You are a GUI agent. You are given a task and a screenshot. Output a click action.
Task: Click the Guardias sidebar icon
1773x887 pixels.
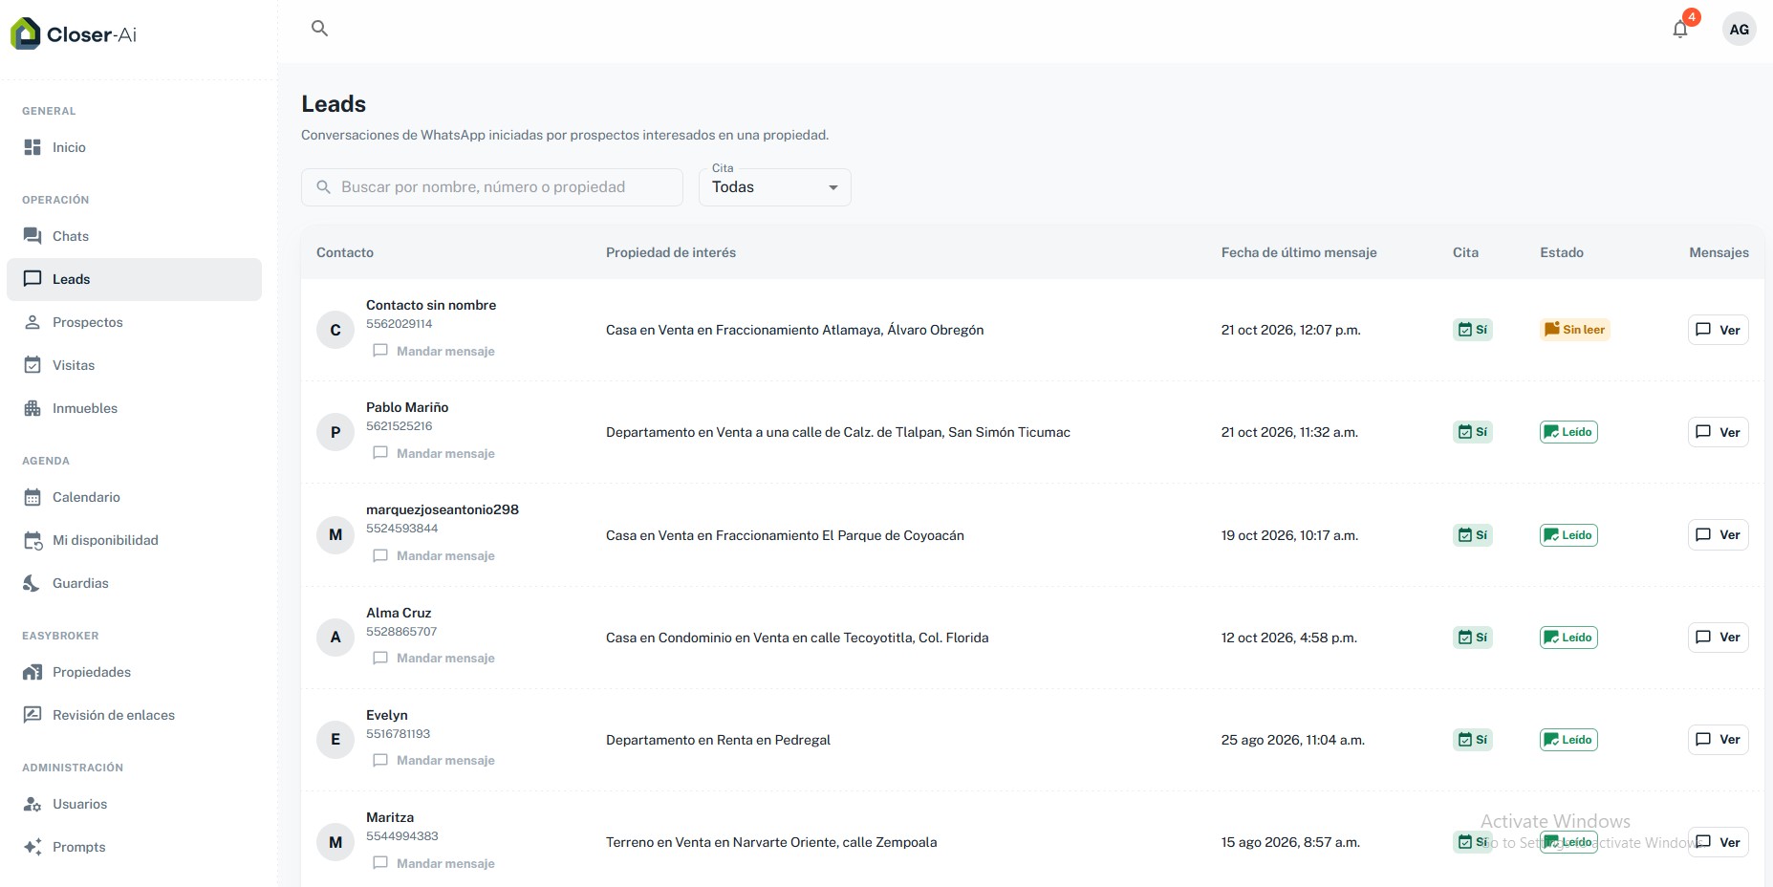click(x=32, y=583)
